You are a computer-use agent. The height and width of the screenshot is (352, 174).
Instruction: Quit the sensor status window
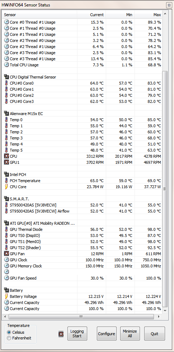154,334
